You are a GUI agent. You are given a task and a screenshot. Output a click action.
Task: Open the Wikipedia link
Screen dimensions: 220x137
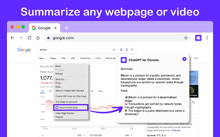pyautogui.click(x=176, y=130)
